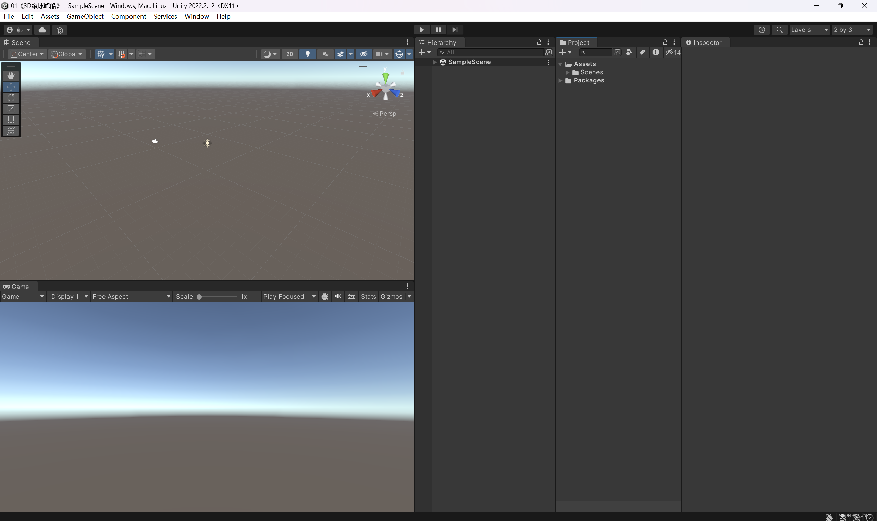Toggle scene lighting lightbulb button
Screen dimensions: 877x521
(307, 54)
